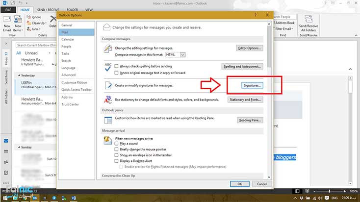The height and width of the screenshot is (202, 360).
Task: Select Calendar category in Outlook Options
Action: tap(68, 39)
